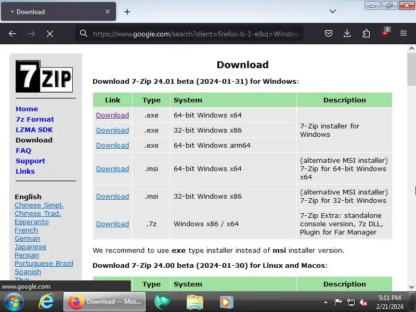The width and height of the screenshot is (416, 312).
Task: Click the scrollbar up arrow
Action: (x=411, y=48)
